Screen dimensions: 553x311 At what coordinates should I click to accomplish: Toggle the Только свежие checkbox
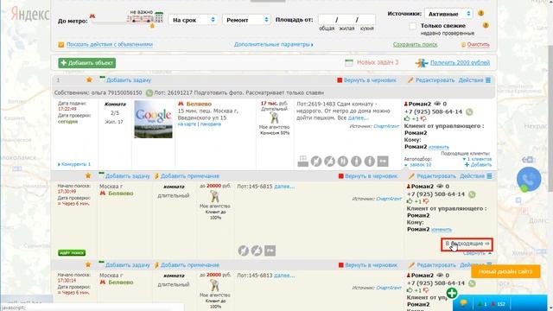[x=413, y=26]
